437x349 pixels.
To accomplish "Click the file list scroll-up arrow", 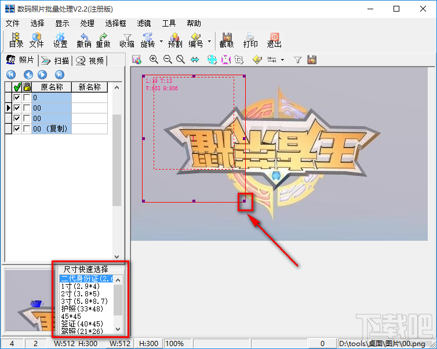I will pyautogui.click(x=116, y=87).
